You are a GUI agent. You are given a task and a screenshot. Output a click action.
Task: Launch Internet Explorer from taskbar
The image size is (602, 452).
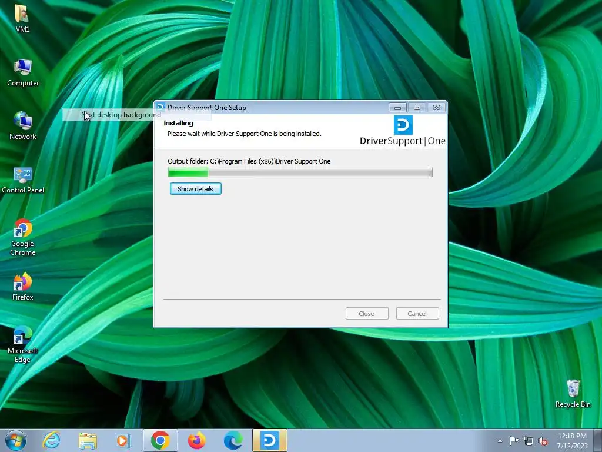[x=52, y=440]
